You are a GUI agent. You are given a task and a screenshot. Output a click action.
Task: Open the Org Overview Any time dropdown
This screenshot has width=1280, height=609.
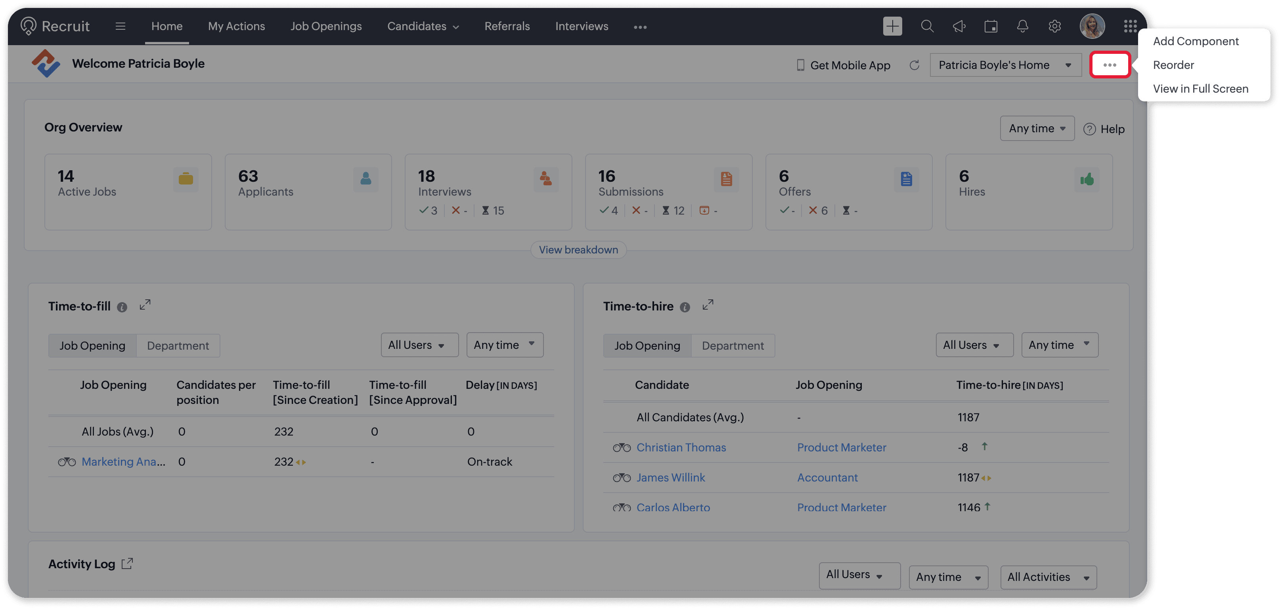pyautogui.click(x=1037, y=129)
